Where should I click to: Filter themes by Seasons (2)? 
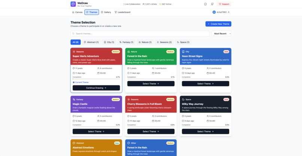164,42
